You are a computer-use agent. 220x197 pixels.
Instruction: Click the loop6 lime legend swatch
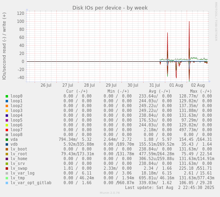(x=7, y=125)
